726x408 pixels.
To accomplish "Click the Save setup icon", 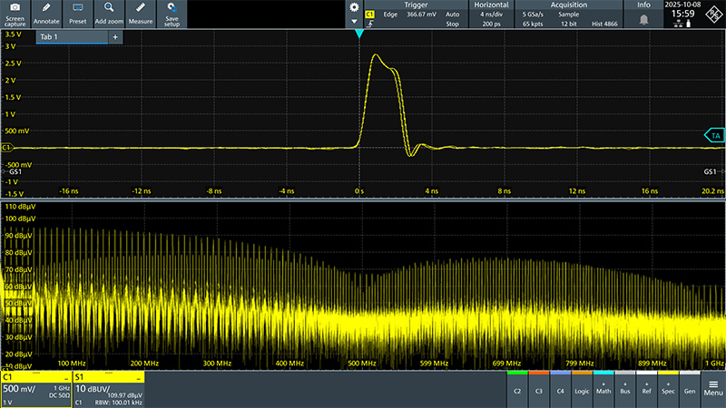I will [172, 13].
